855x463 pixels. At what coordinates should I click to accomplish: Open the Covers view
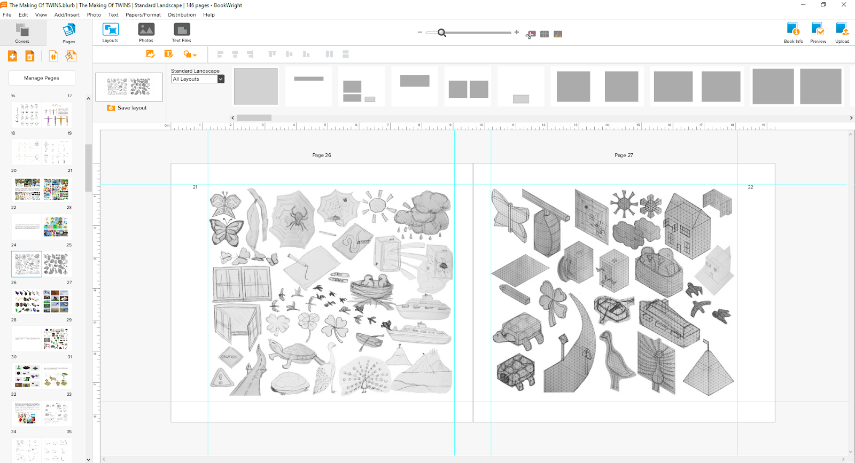tap(22, 33)
